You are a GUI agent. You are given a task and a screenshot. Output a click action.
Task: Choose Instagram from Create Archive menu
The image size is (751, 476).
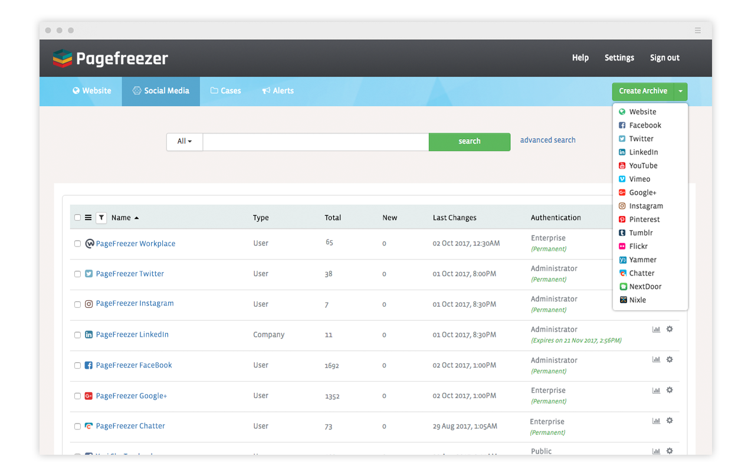(x=645, y=206)
